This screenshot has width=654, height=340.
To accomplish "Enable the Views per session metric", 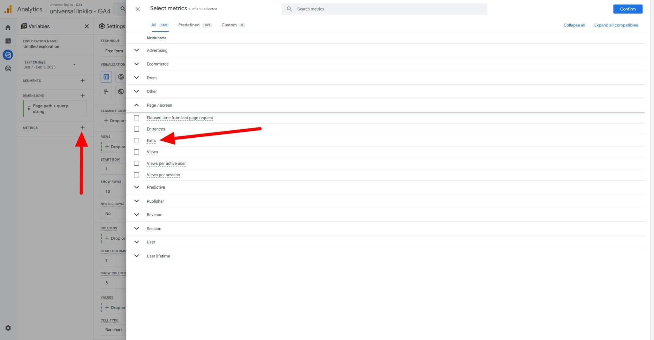I will [137, 175].
